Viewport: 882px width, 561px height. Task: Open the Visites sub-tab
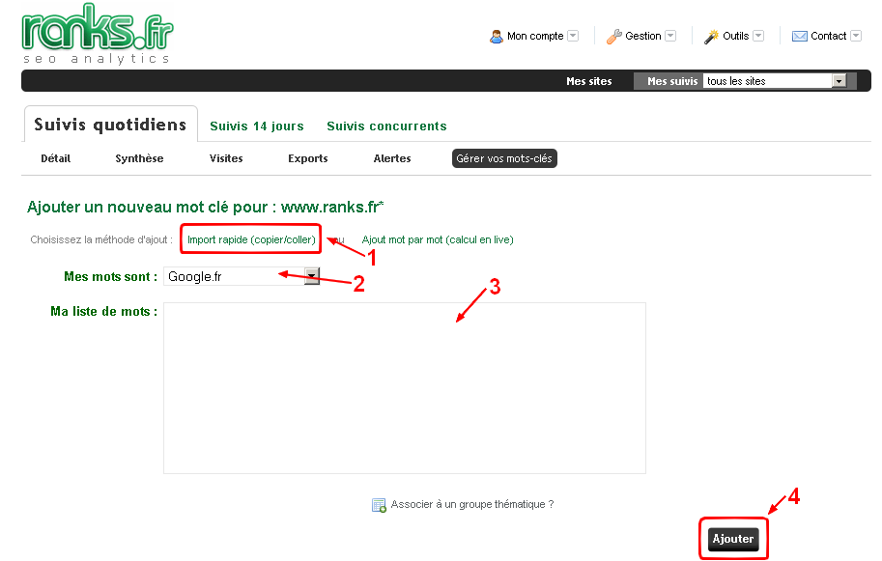coord(226,158)
